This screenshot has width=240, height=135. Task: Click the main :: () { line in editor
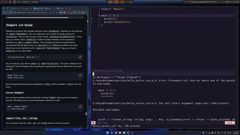click(110, 15)
